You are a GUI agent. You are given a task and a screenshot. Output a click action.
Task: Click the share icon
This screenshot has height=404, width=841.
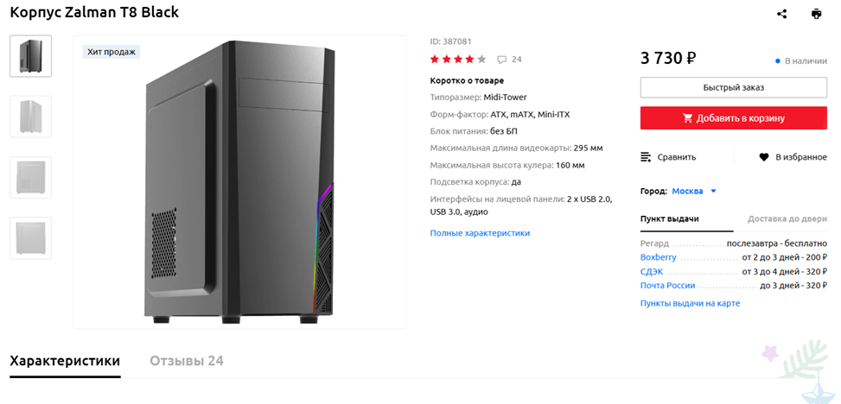782,14
